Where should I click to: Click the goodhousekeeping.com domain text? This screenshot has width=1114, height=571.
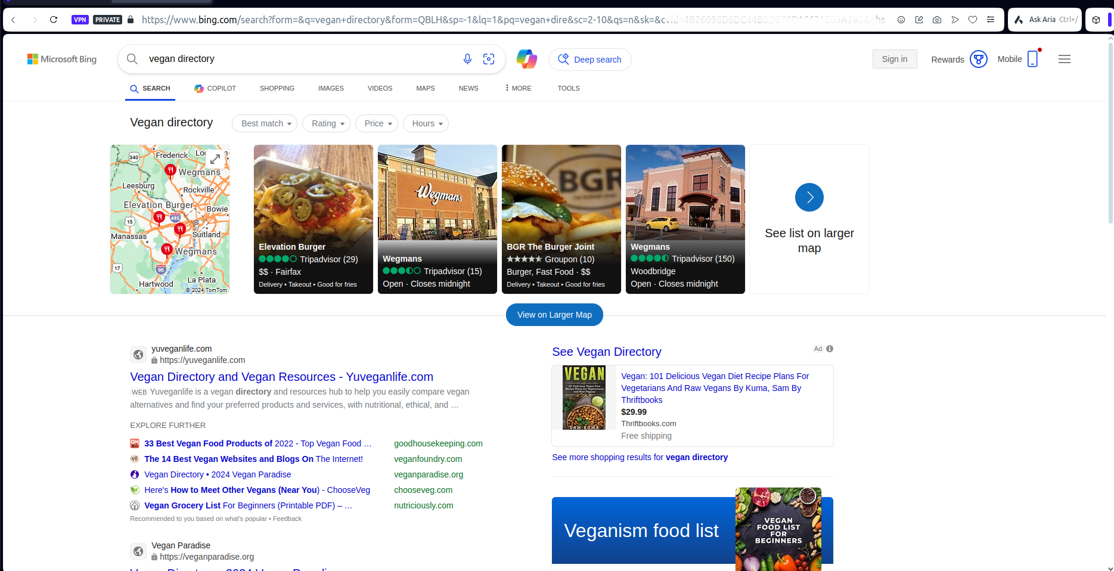438,443
